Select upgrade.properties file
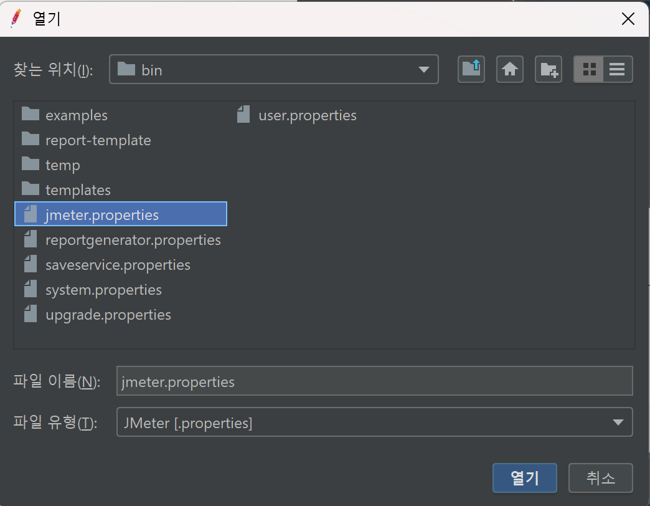This screenshot has width=650, height=506. [97, 315]
